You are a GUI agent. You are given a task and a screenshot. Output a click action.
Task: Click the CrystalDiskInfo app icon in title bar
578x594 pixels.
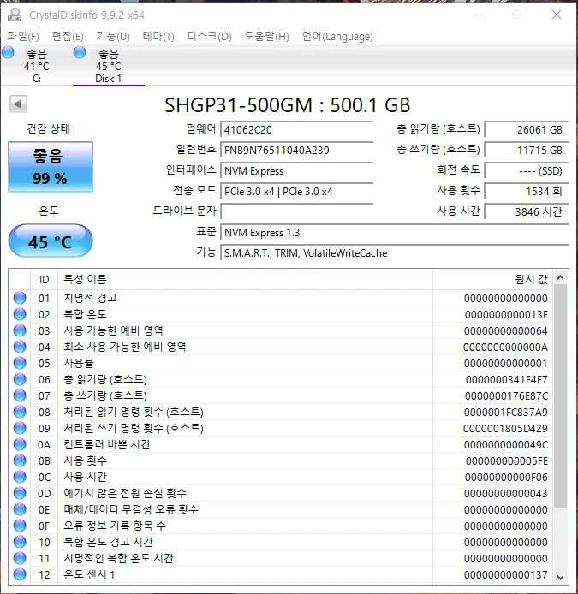click(15, 15)
